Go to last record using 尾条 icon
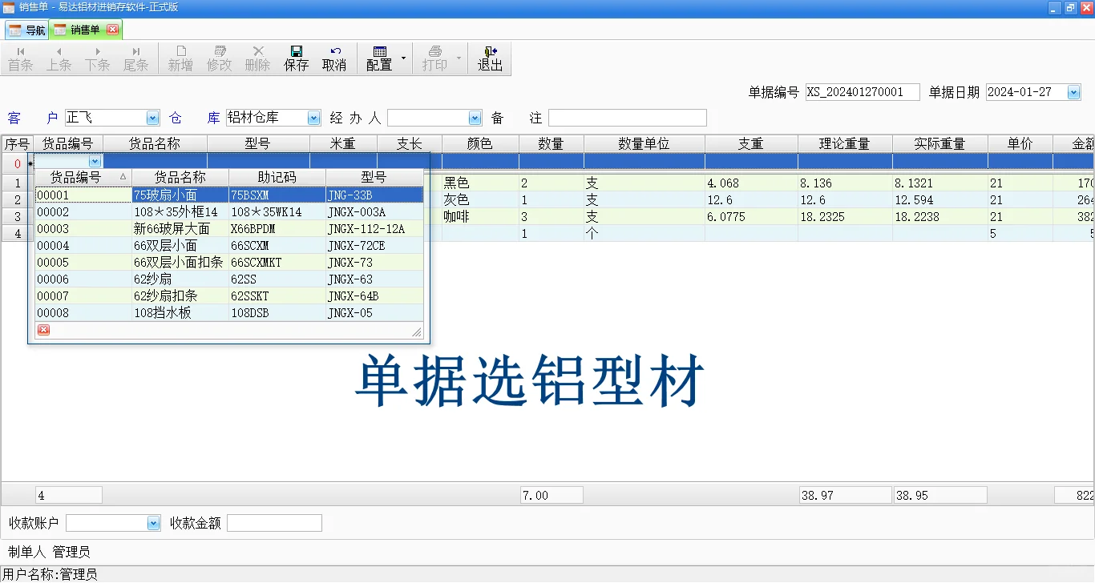This screenshot has height=583, width=1095. (136, 57)
